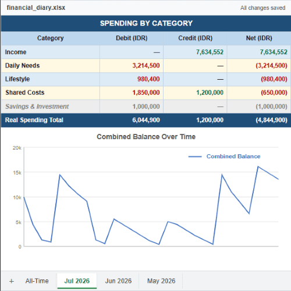Click Daily Needs debit 3,214,500

[x=146, y=66]
